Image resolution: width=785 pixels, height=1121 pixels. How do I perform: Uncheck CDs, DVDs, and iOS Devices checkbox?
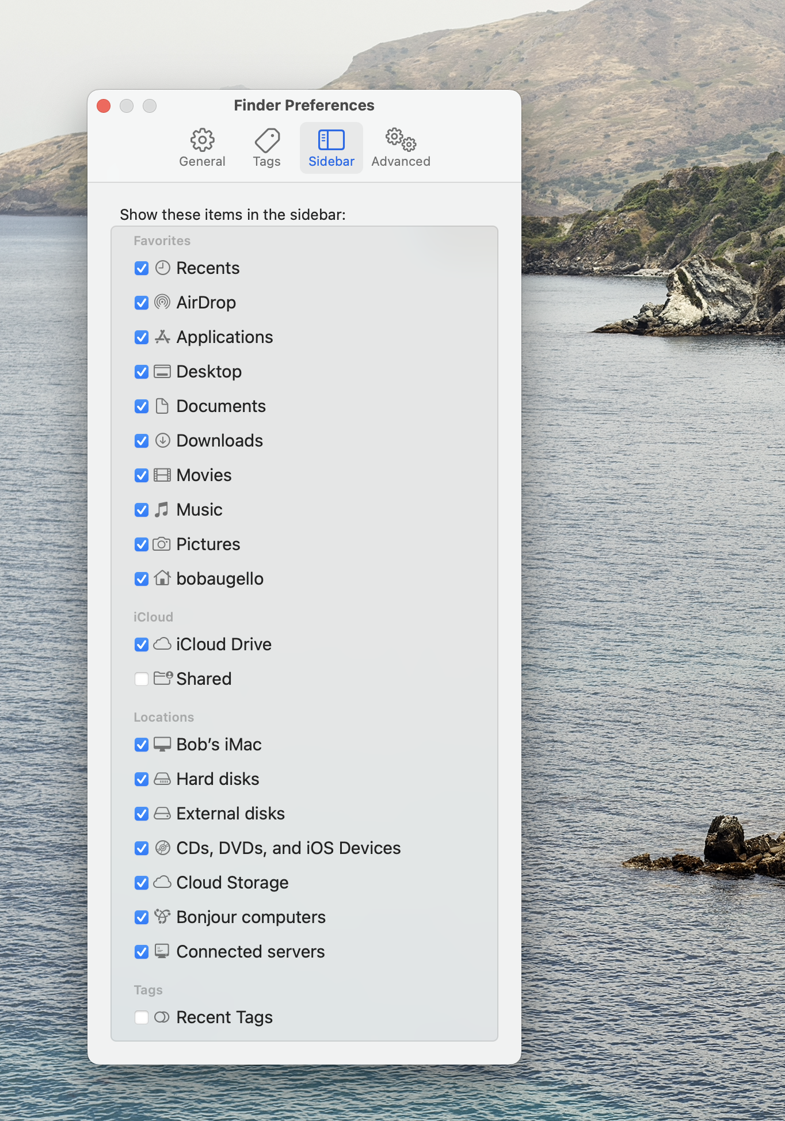[142, 848]
